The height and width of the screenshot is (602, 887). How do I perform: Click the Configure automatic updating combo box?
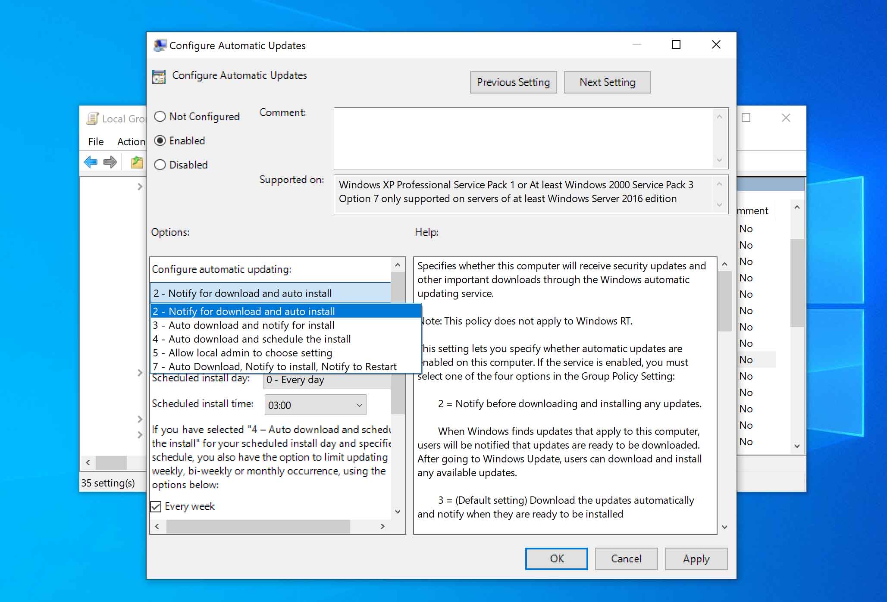270,293
